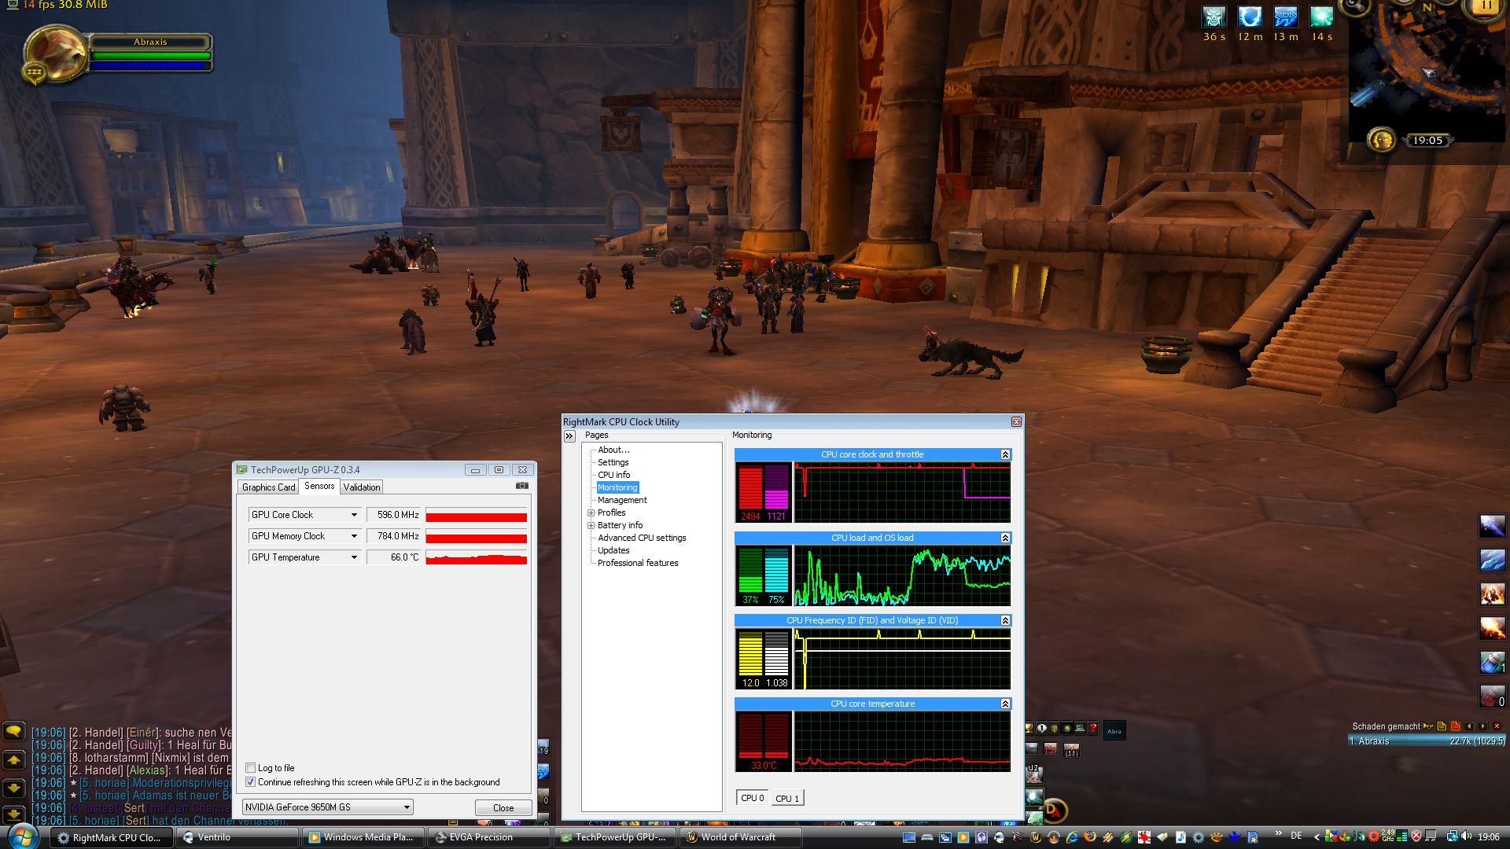Click the Firefox quick launch icon
Viewport: 1510px width, 849px height.
(x=1090, y=836)
